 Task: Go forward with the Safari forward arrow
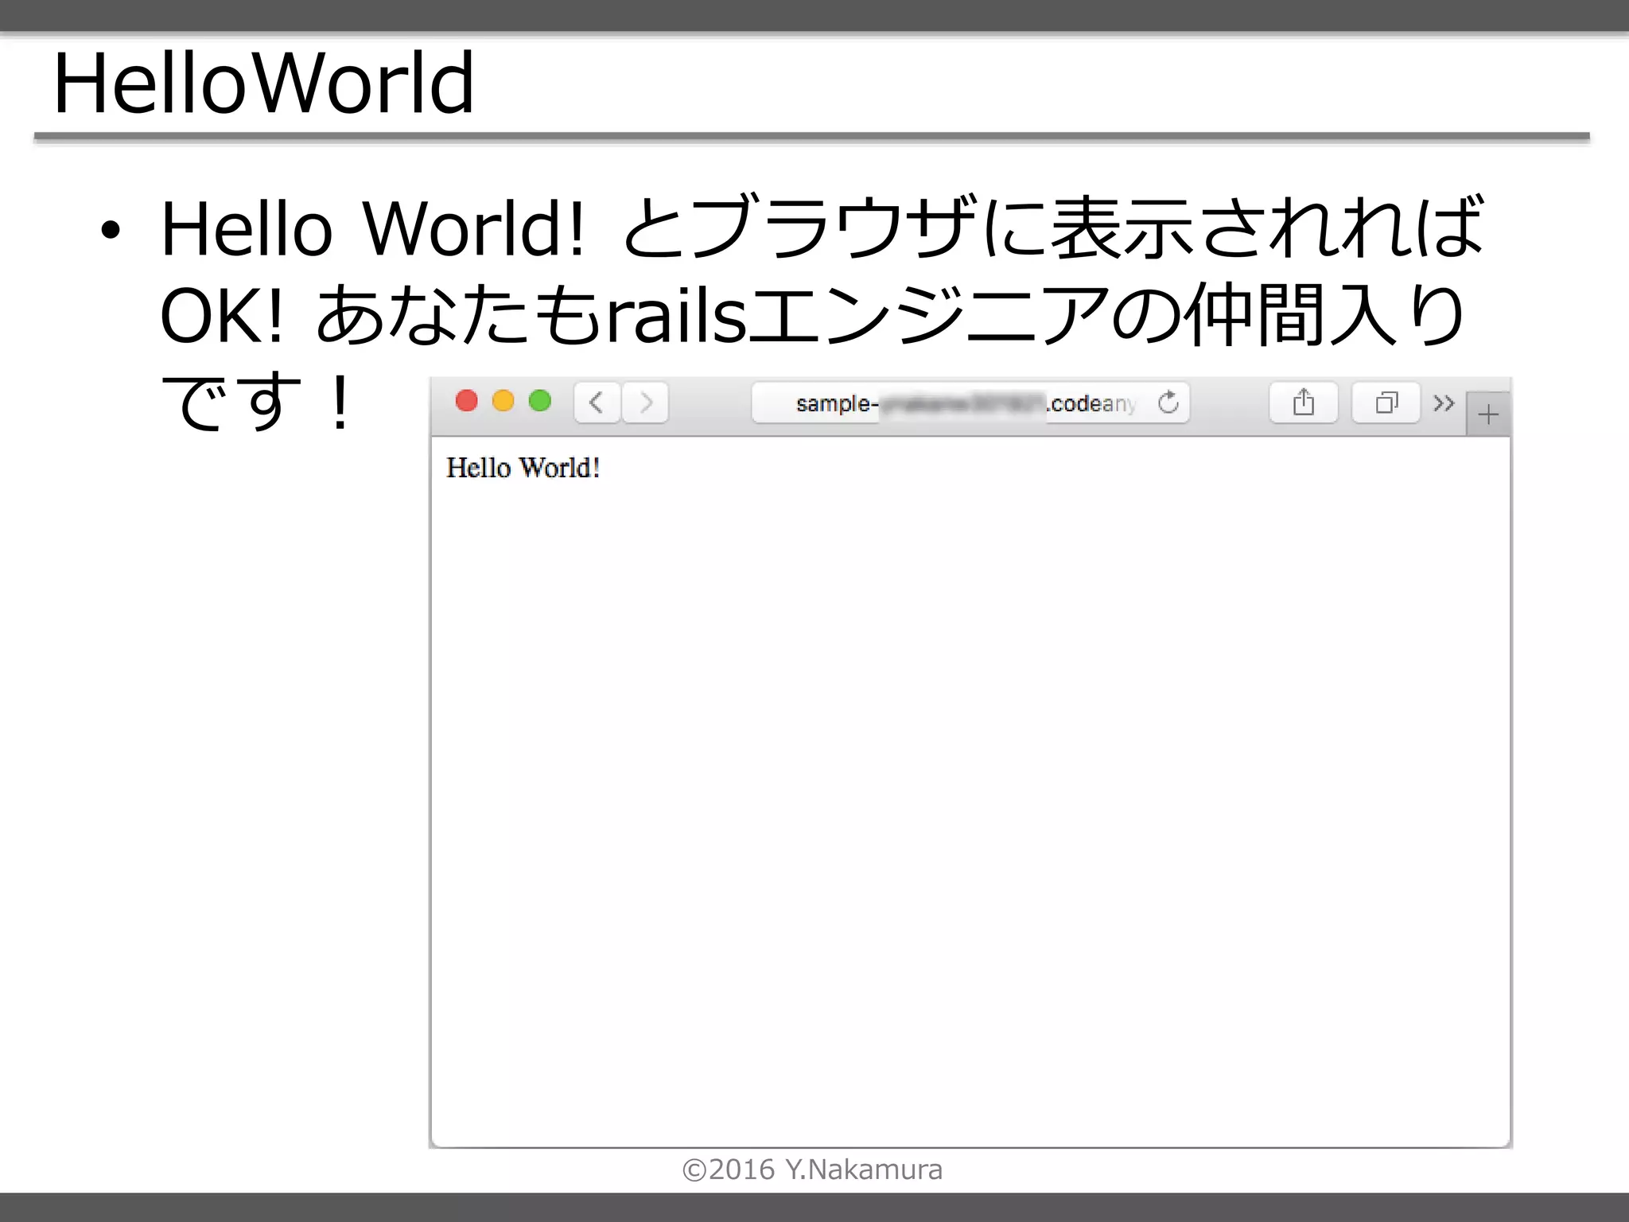645,403
